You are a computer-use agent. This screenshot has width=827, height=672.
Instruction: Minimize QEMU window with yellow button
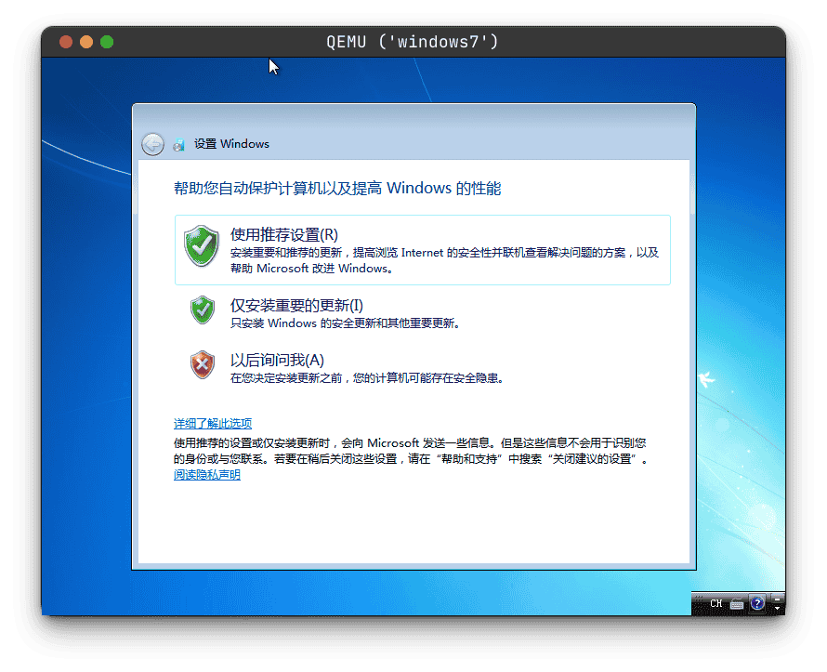point(86,42)
